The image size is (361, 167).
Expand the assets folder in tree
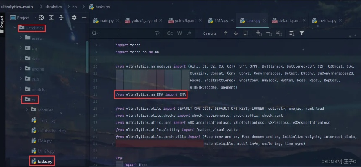coord(21,38)
